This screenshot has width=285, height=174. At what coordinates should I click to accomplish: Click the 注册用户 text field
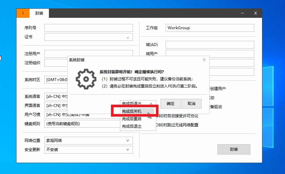pyautogui.click(x=88, y=53)
